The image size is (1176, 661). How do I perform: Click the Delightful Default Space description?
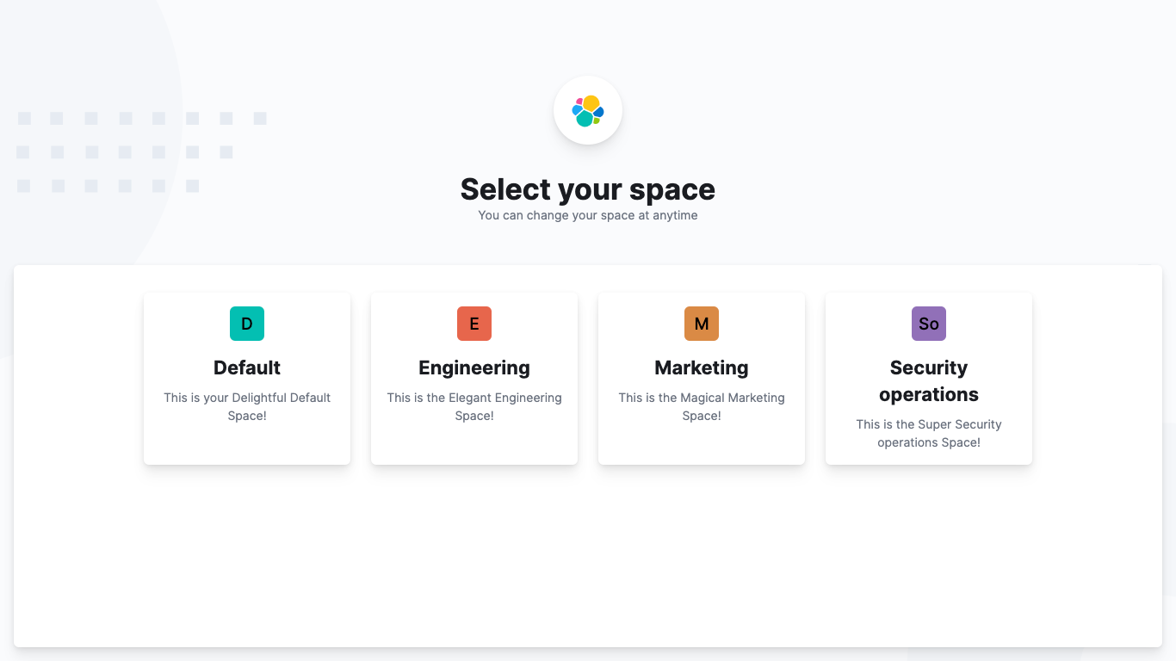click(x=247, y=406)
